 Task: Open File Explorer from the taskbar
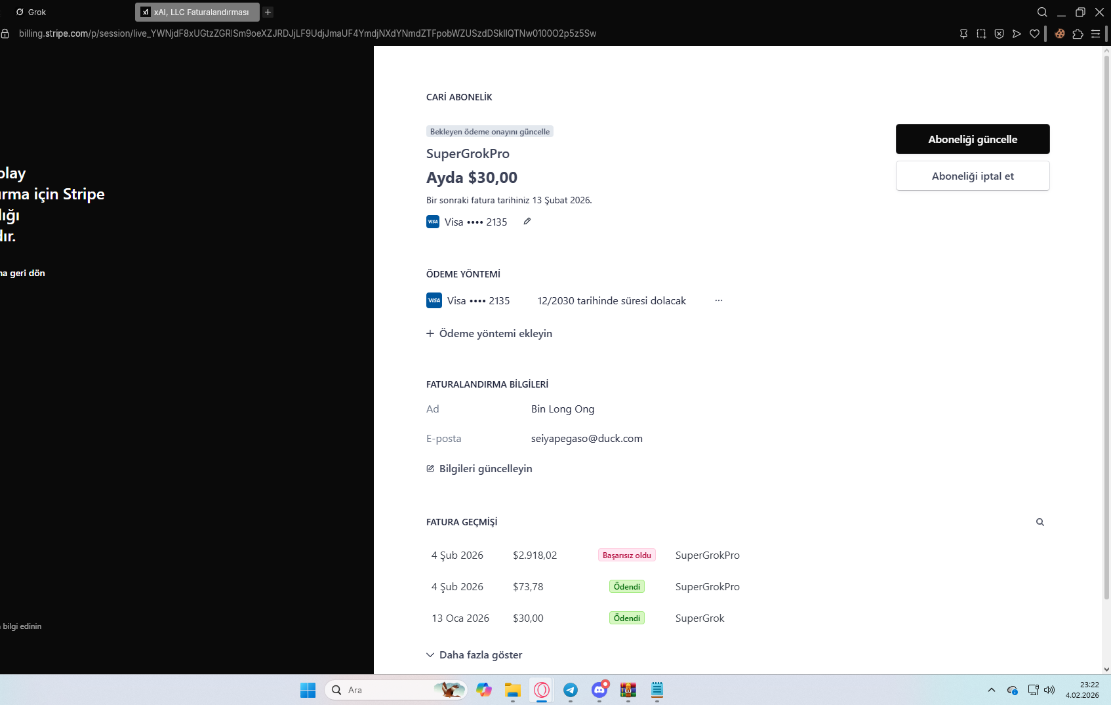(513, 690)
